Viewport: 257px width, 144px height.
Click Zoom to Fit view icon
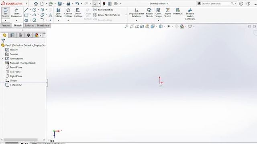(x=126, y=26)
